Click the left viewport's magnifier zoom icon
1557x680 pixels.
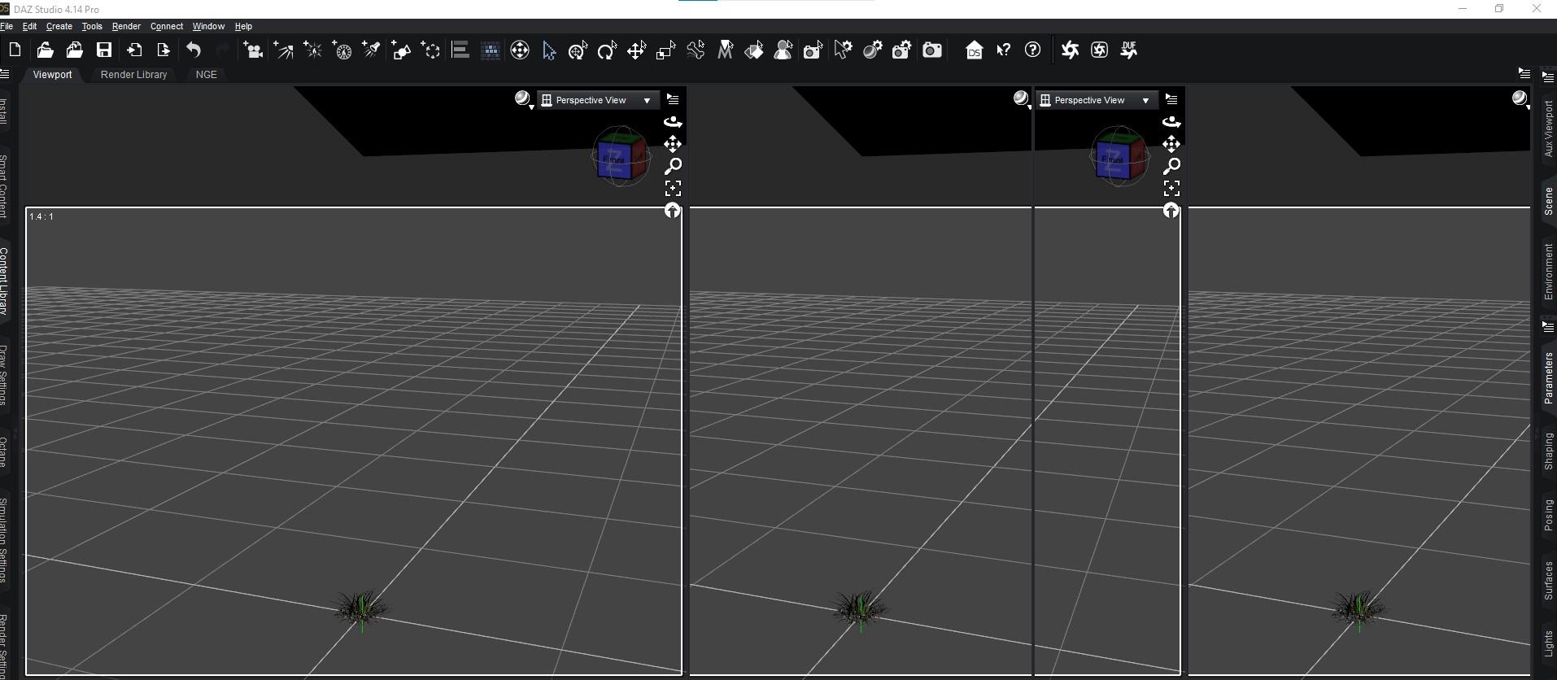tap(673, 166)
